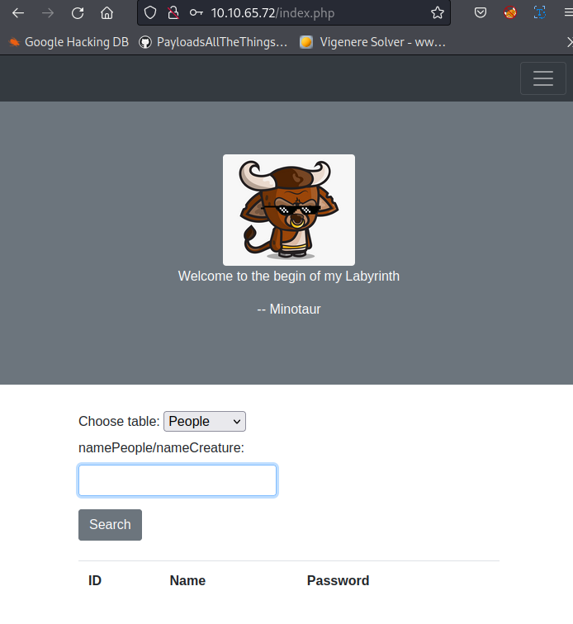Click the address bar URL
The height and width of the screenshot is (624, 573).
281,13
